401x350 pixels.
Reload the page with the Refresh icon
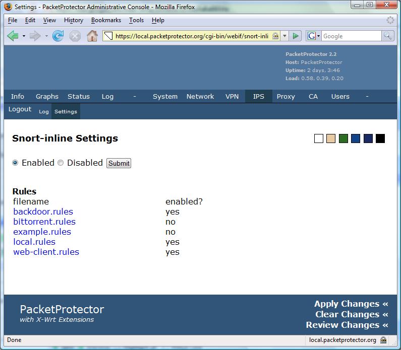click(58, 36)
